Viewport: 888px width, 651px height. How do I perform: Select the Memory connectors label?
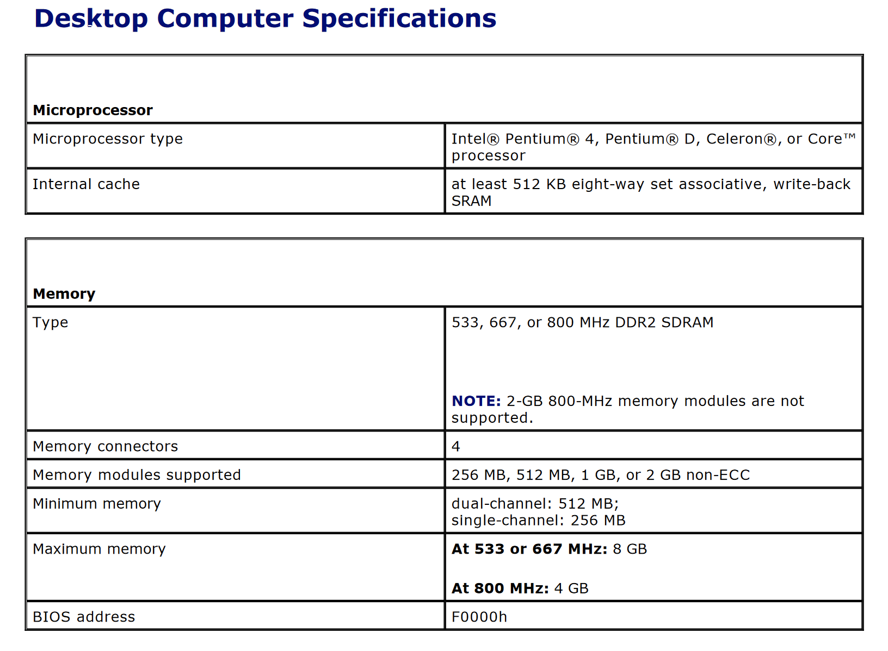coord(106,447)
